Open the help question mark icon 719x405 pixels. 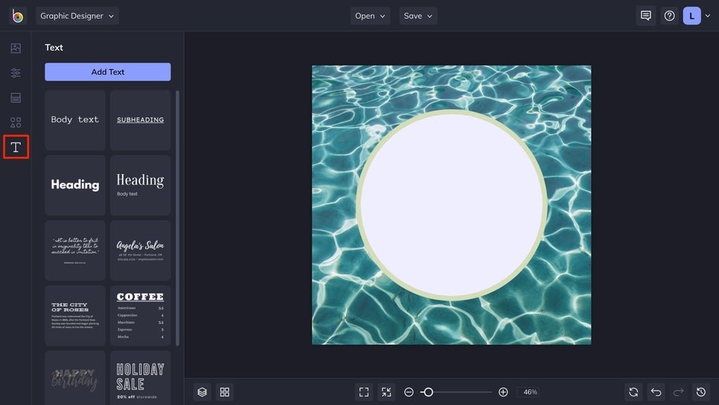pyautogui.click(x=669, y=16)
